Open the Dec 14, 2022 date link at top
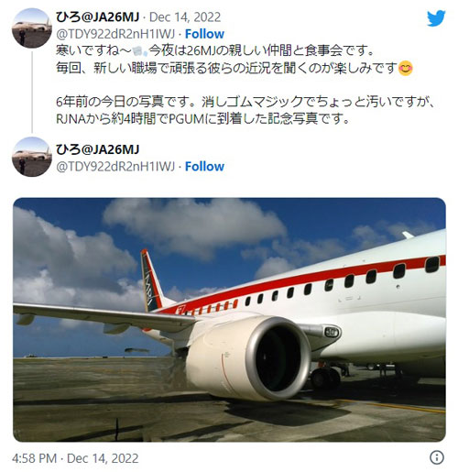The height and width of the screenshot is (472, 458). click(185, 17)
